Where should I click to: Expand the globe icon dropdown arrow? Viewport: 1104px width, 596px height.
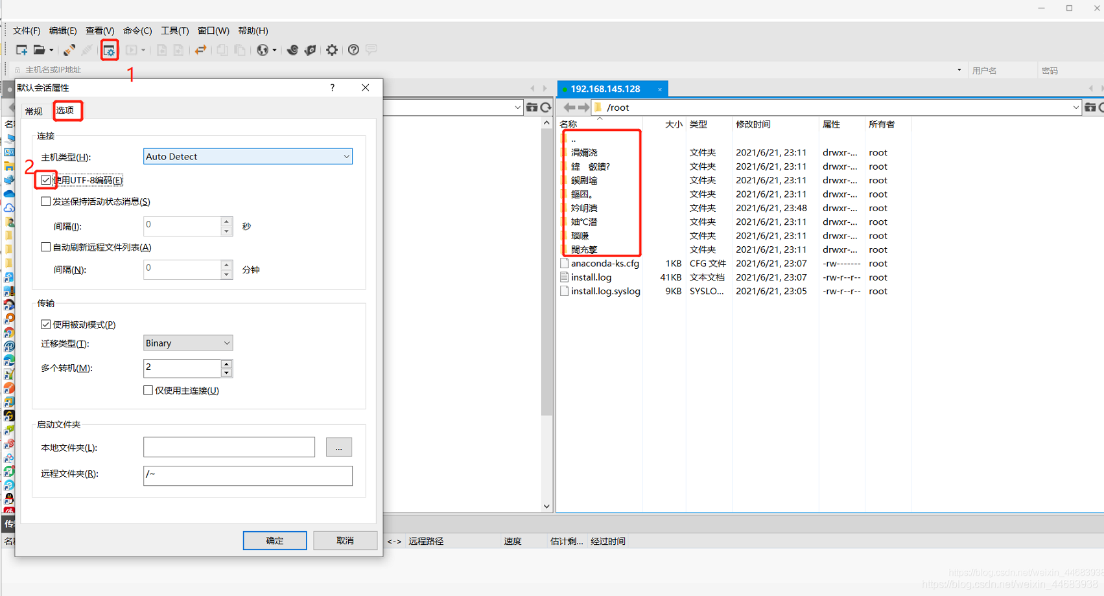[x=274, y=50]
